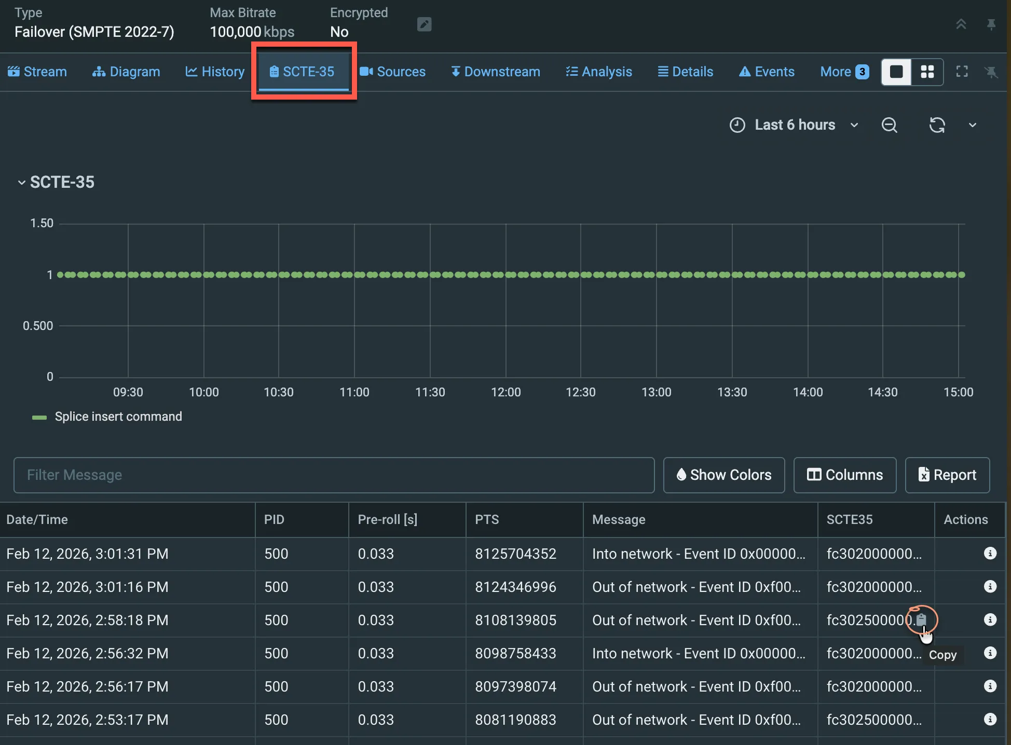Viewport: 1011px width, 745px height.
Task: Open info for 3:01:31 PM row
Action: [990, 554]
